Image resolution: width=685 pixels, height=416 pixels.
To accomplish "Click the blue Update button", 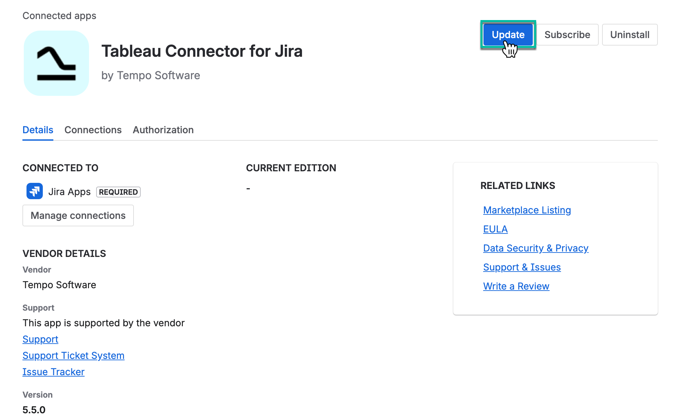I will [x=508, y=35].
